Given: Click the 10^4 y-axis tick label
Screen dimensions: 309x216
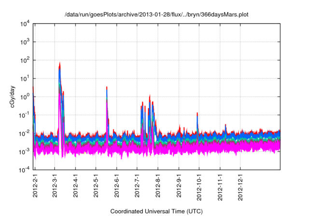Looking at the screenshot, I should pos(25,24).
